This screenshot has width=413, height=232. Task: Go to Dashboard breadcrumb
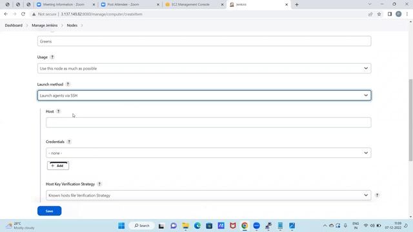(14, 25)
